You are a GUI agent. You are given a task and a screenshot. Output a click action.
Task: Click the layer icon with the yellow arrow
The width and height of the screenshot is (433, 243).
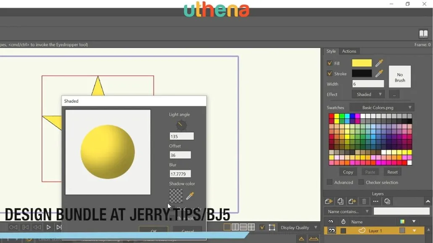352,201
